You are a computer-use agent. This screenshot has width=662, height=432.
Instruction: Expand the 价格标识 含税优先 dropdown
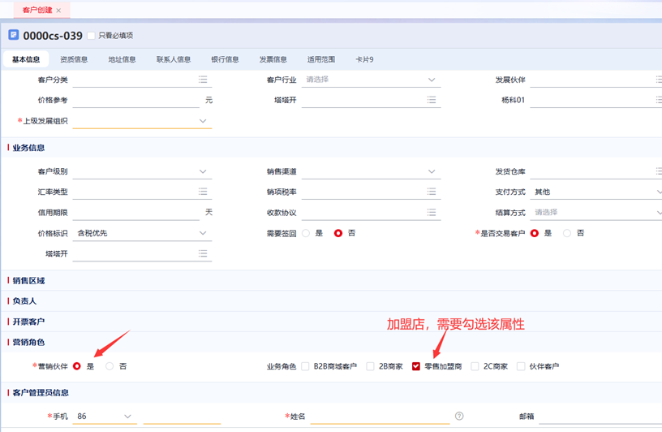pos(203,233)
